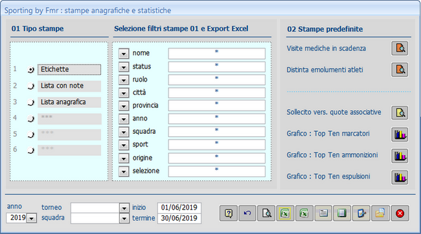Expand the torneo combo box
Viewport: 421px width, 234px height.
[x=124, y=208]
